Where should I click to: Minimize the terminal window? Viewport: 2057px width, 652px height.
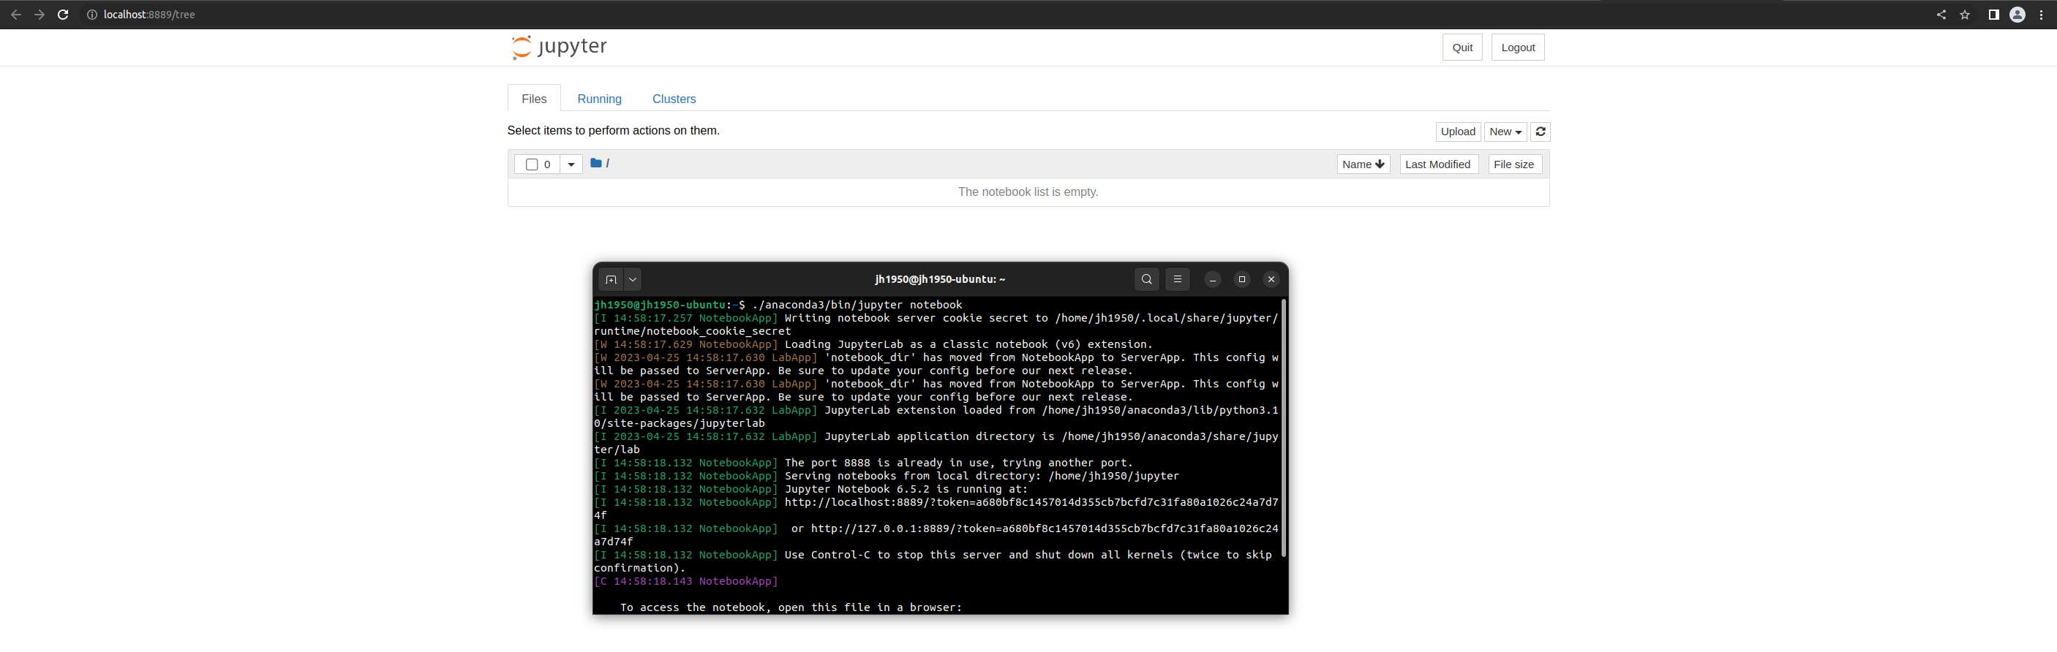(x=1212, y=279)
